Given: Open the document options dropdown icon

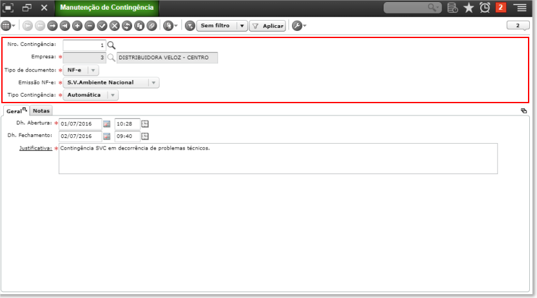Looking at the screenshot, I should [170, 26].
